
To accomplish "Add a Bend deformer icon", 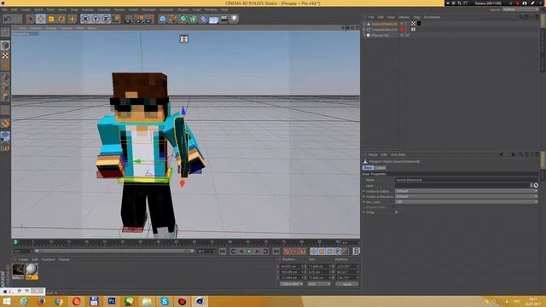I will point(204,19).
